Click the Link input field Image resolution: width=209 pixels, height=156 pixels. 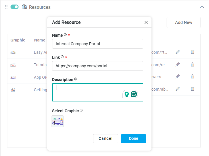pyautogui.click(x=98, y=66)
